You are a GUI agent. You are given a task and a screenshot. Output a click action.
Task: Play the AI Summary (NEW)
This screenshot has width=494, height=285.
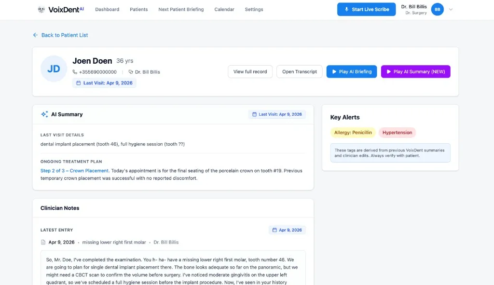click(x=415, y=71)
